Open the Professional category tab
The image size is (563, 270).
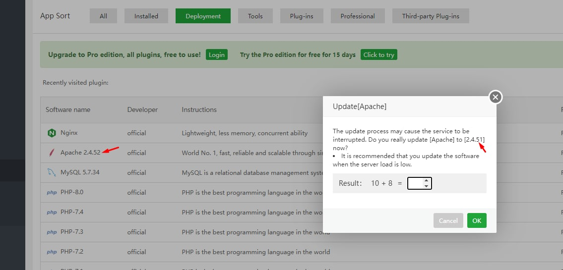[x=357, y=16]
